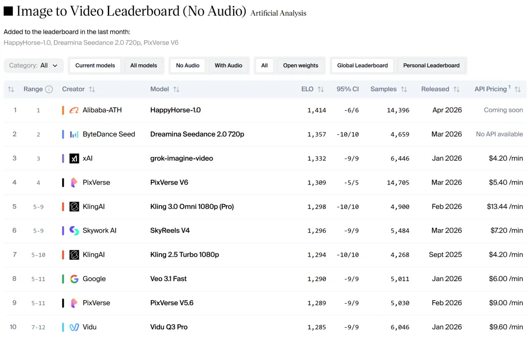Open the Category dropdown
529x339 pixels.
33,66
